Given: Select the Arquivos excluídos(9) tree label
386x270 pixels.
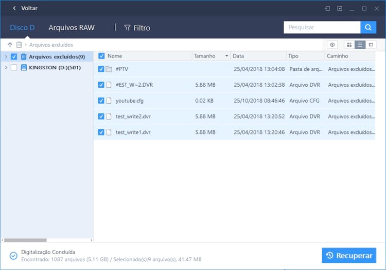Looking at the screenshot, I should coord(57,56).
